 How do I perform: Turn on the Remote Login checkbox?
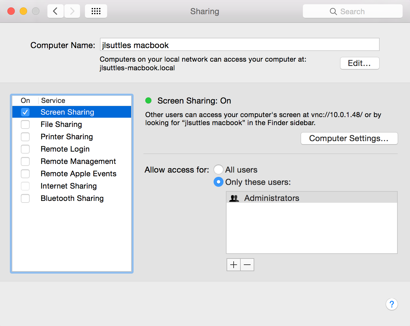[x=25, y=149]
